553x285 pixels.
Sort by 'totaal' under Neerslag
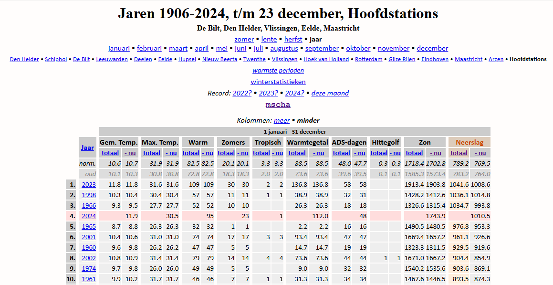(459, 153)
